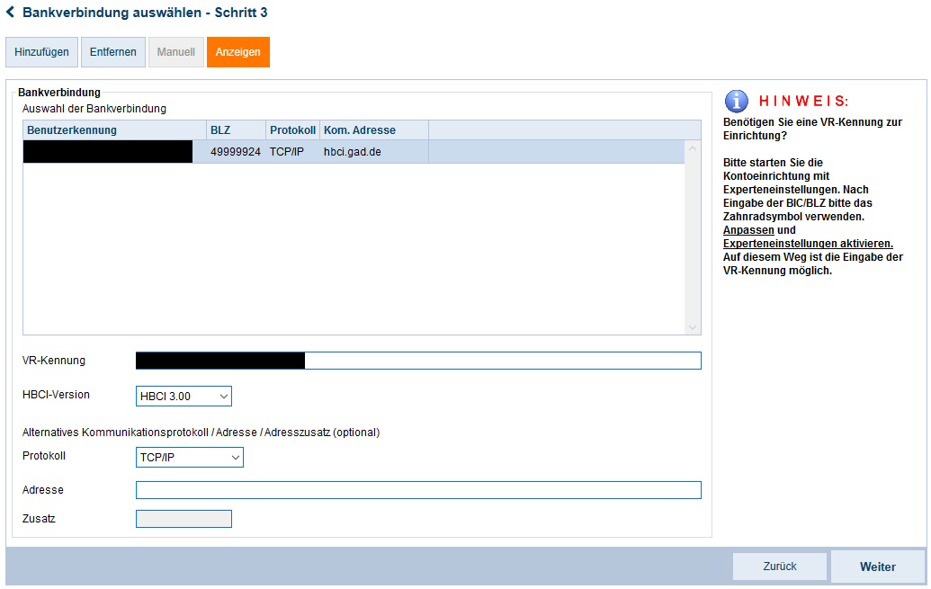Expand the Protokoll dropdown showing TCP/IP
The width and height of the screenshot is (931, 589).
pos(189,458)
